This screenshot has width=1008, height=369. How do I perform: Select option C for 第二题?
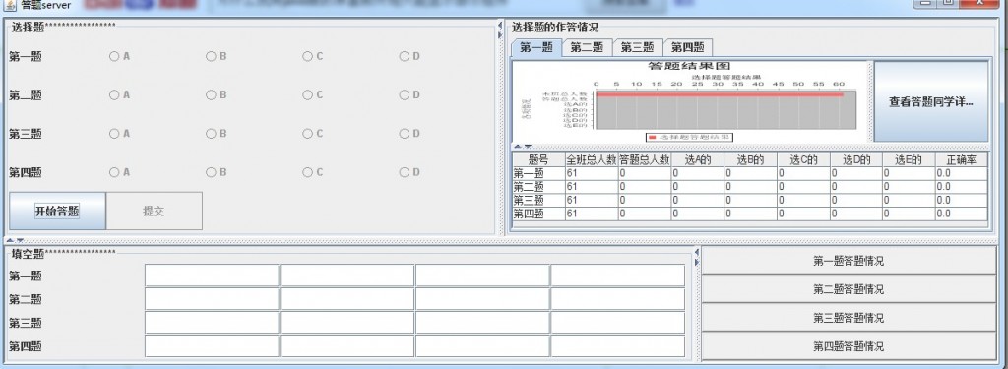313,95
